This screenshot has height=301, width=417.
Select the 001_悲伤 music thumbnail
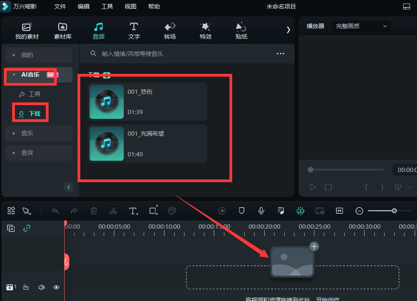107,101
